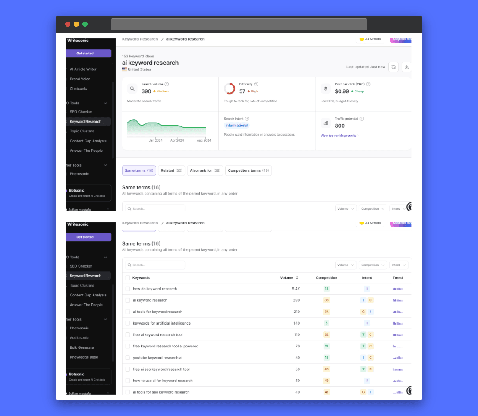Click the 153 keyword ideas label
478x416 pixels.
138,56
